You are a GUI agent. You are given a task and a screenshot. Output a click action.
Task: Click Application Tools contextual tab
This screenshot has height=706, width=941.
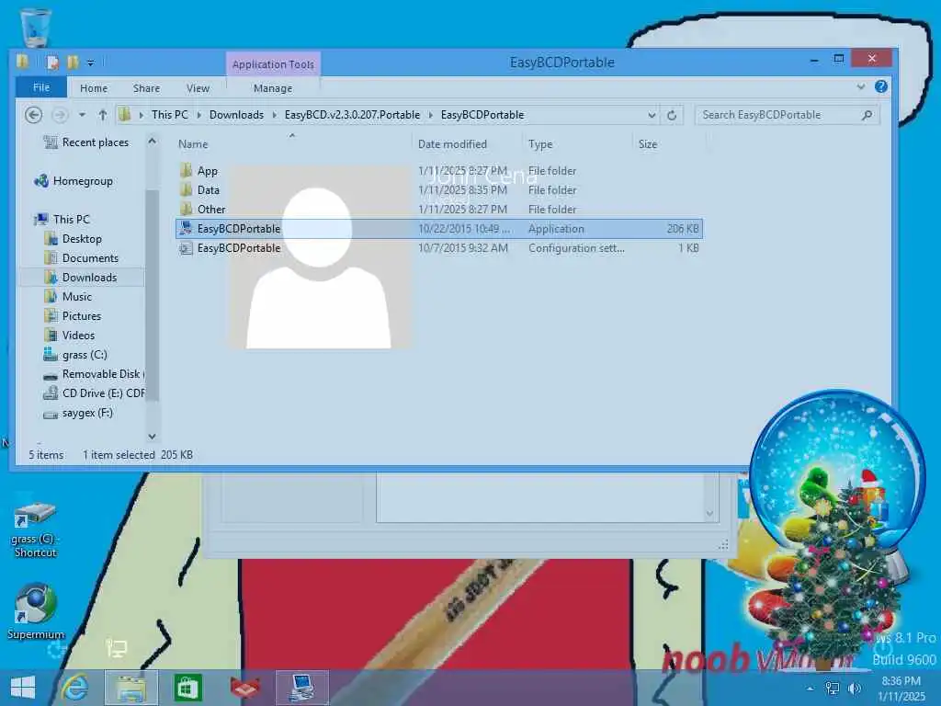coord(273,64)
